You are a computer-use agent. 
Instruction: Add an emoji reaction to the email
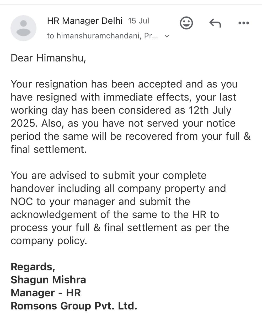(x=186, y=23)
